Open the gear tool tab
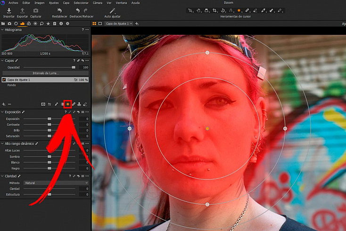Screen dimensions: 346x231 tap(67, 24)
